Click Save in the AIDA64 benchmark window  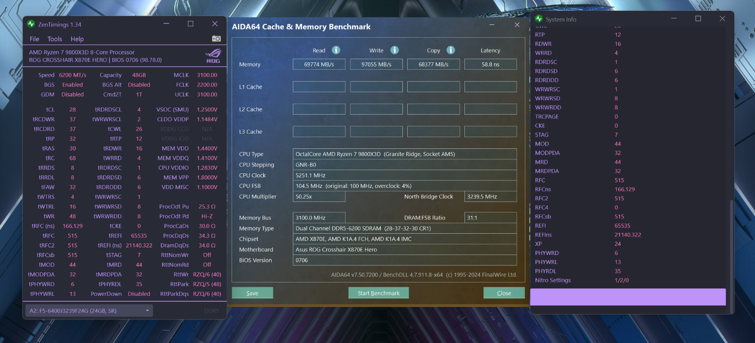point(252,293)
